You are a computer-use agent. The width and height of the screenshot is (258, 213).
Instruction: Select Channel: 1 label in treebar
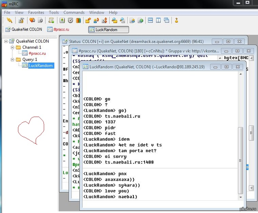click(x=32, y=47)
